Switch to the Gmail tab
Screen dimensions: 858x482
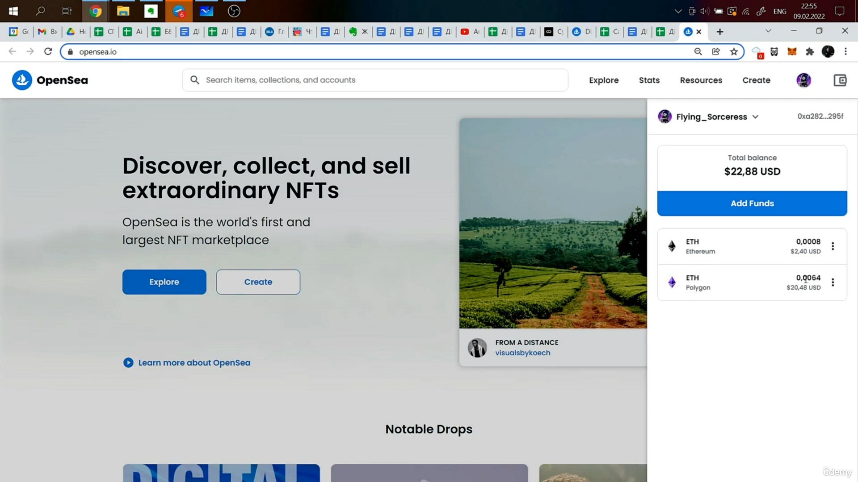tap(48, 32)
